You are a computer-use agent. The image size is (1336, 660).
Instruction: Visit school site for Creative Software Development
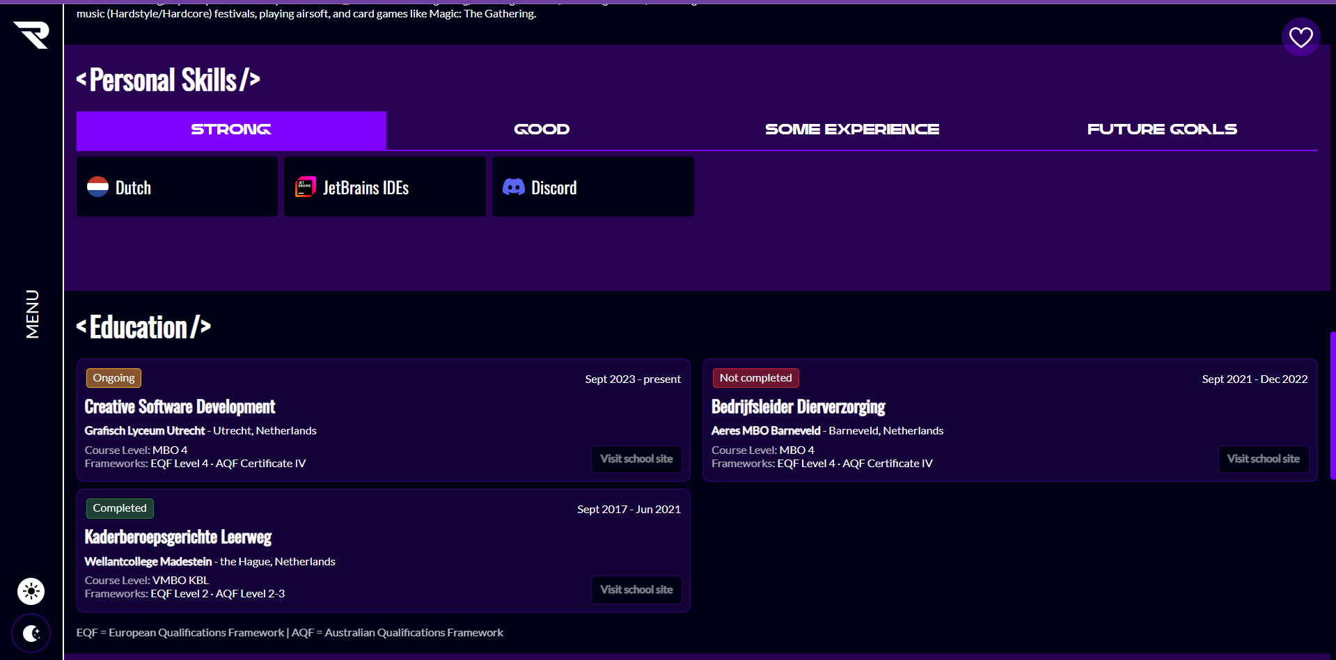(x=636, y=459)
